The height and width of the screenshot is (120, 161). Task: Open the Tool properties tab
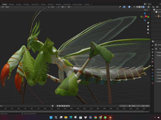pyautogui.click(x=153, y=45)
